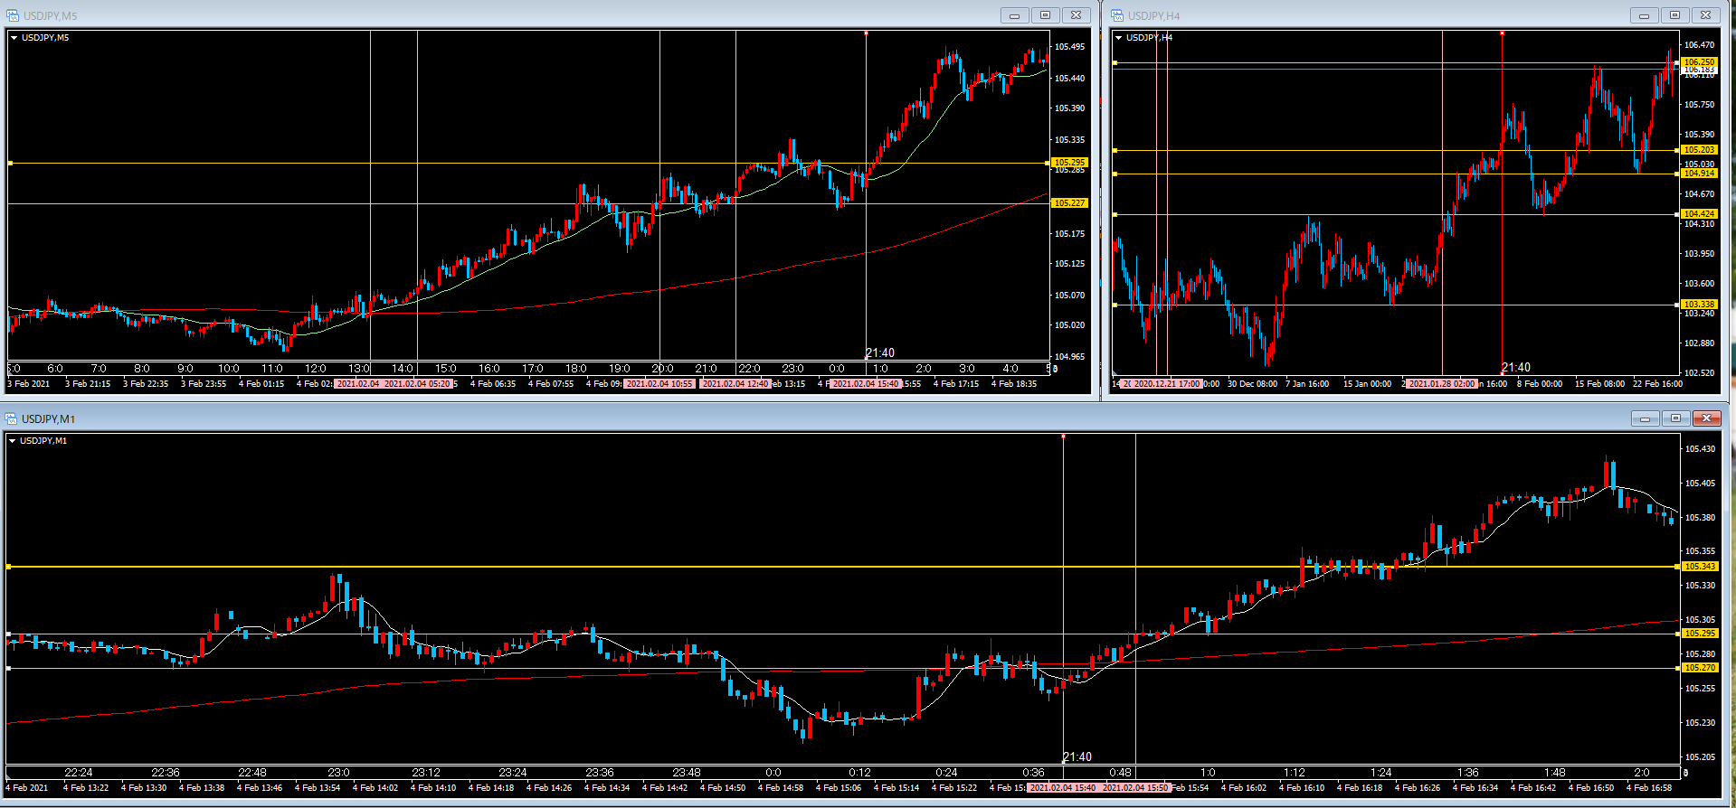Click the 105.227 price label in M5 chart
This screenshot has width=1736, height=808.
point(1068,203)
